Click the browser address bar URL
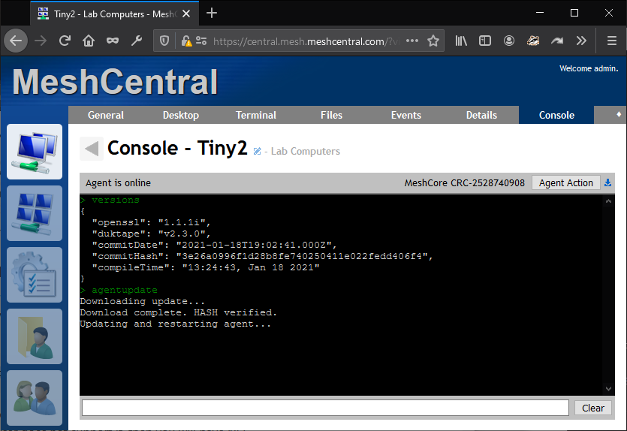 (306, 41)
